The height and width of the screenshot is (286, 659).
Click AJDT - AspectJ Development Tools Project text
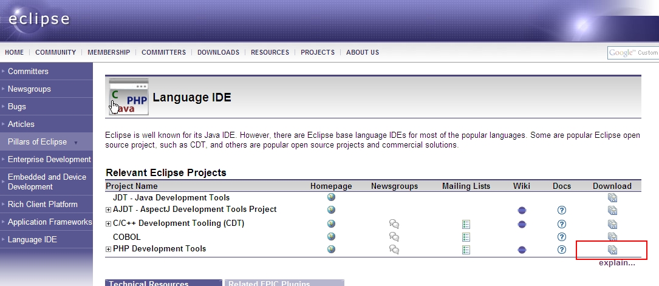pyautogui.click(x=194, y=209)
